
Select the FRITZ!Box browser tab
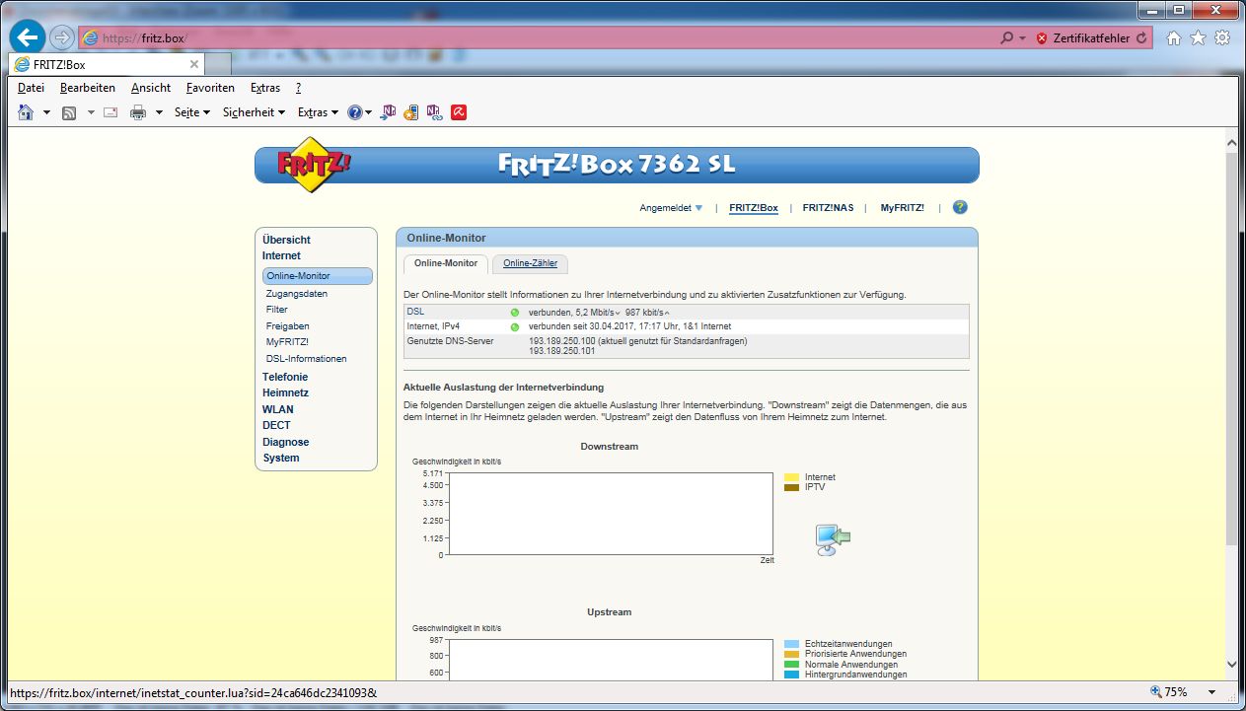[107, 64]
